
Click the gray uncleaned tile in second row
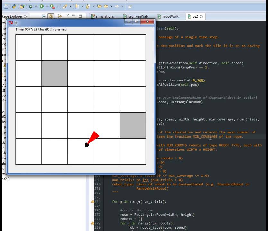click(55, 73)
